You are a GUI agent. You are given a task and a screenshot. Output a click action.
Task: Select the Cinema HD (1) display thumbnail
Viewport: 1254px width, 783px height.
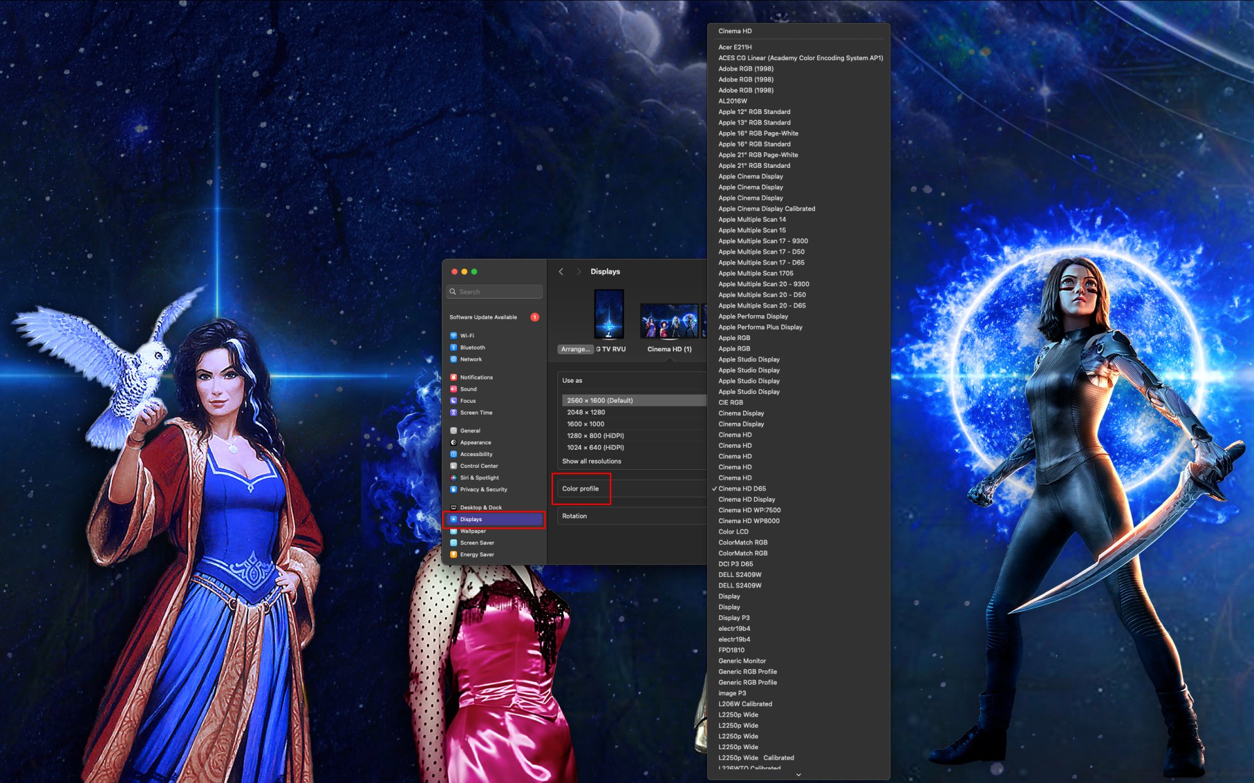(669, 321)
